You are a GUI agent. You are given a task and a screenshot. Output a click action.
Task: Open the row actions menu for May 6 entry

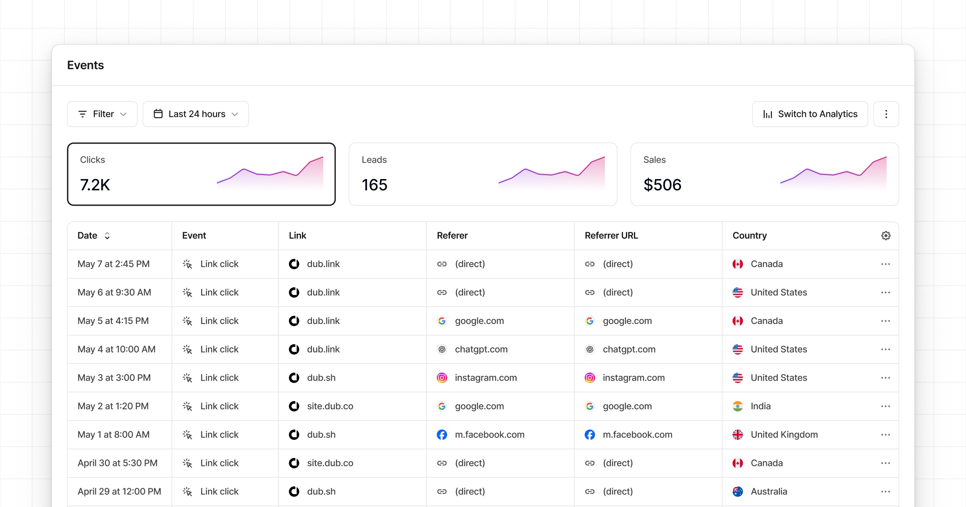pos(885,293)
